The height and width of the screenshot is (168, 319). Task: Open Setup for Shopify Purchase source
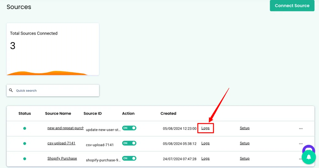[x=245, y=159]
